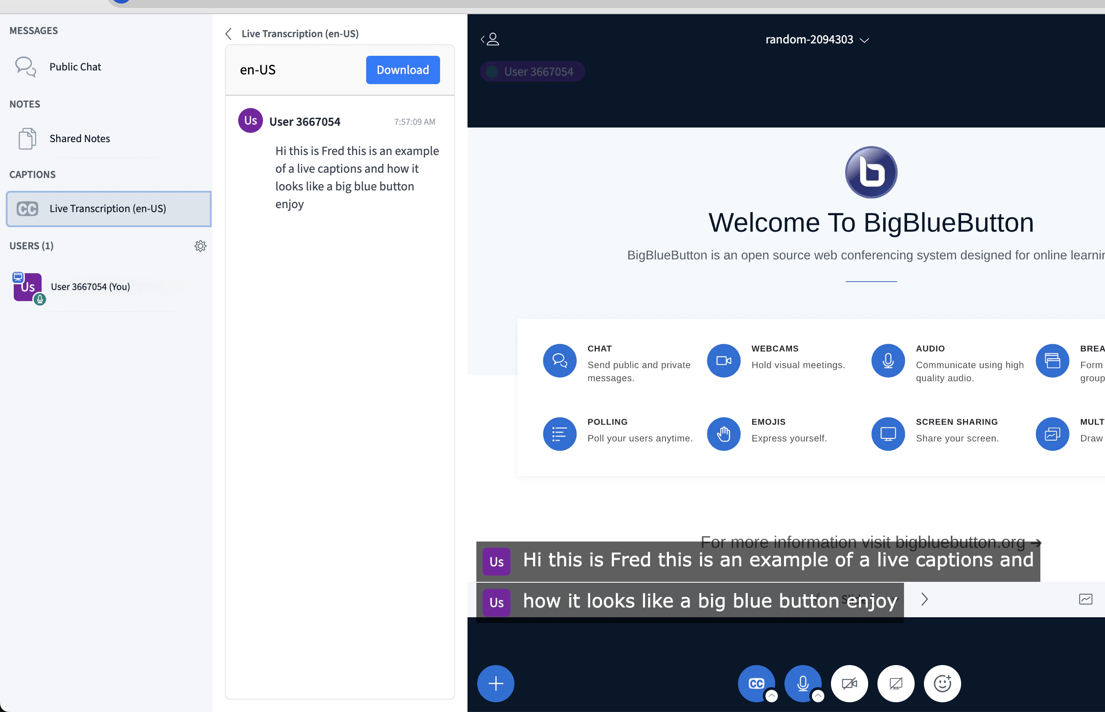Start screen sharing button
1105x712 pixels.
[x=896, y=683]
